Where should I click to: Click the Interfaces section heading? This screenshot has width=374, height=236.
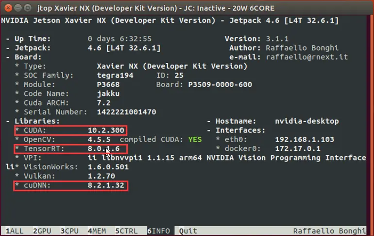(240, 130)
